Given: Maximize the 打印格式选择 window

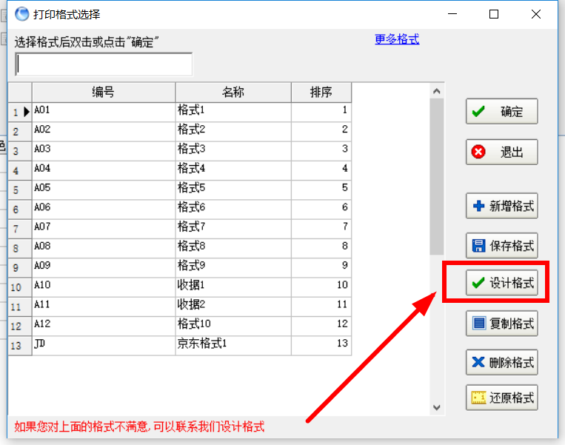Looking at the screenshot, I should [494, 14].
